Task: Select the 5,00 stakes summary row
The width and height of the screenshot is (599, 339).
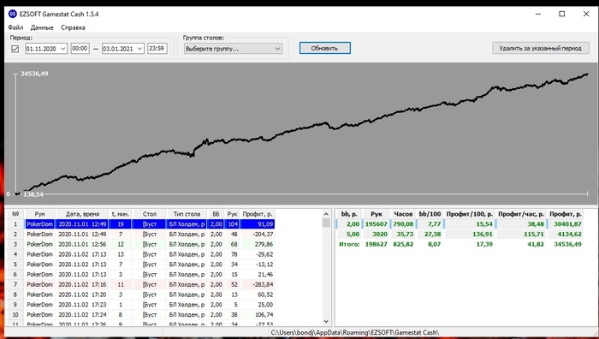Action: [460, 234]
